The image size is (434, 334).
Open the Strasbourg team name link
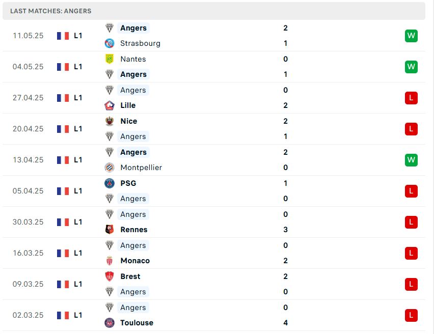(x=140, y=43)
